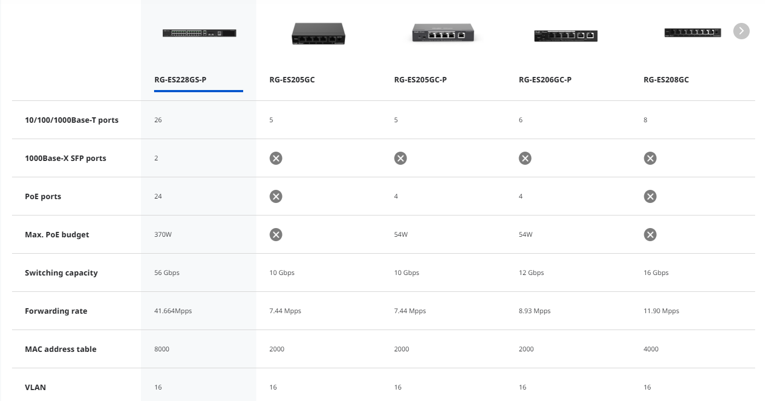Click the 370W PoE budget value
765x401 pixels.
(x=163, y=235)
